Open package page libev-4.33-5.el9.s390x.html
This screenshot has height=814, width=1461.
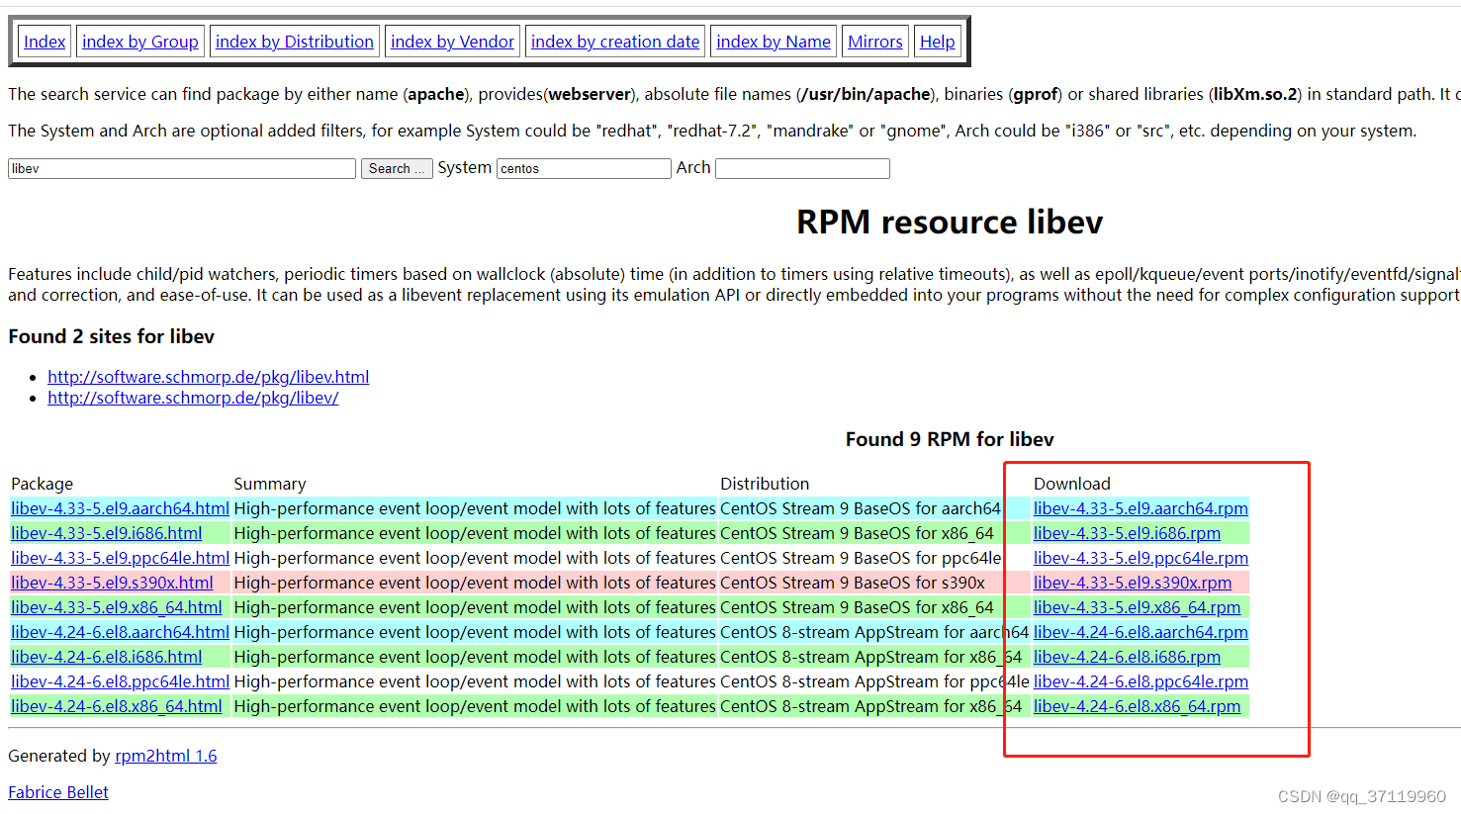click(112, 583)
